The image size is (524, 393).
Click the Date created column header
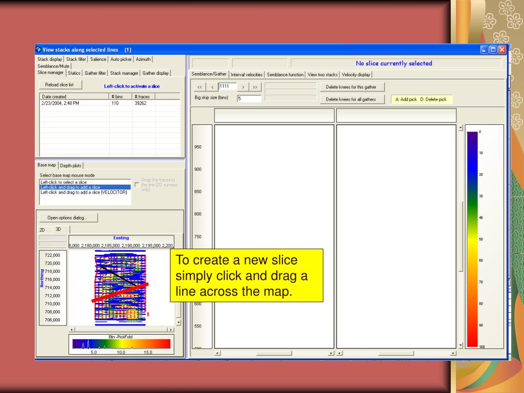tap(74, 97)
